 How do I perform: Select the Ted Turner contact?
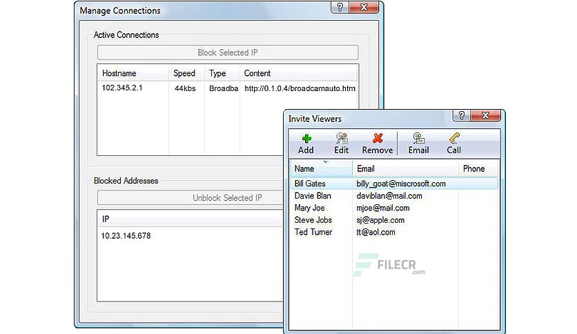[313, 232]
